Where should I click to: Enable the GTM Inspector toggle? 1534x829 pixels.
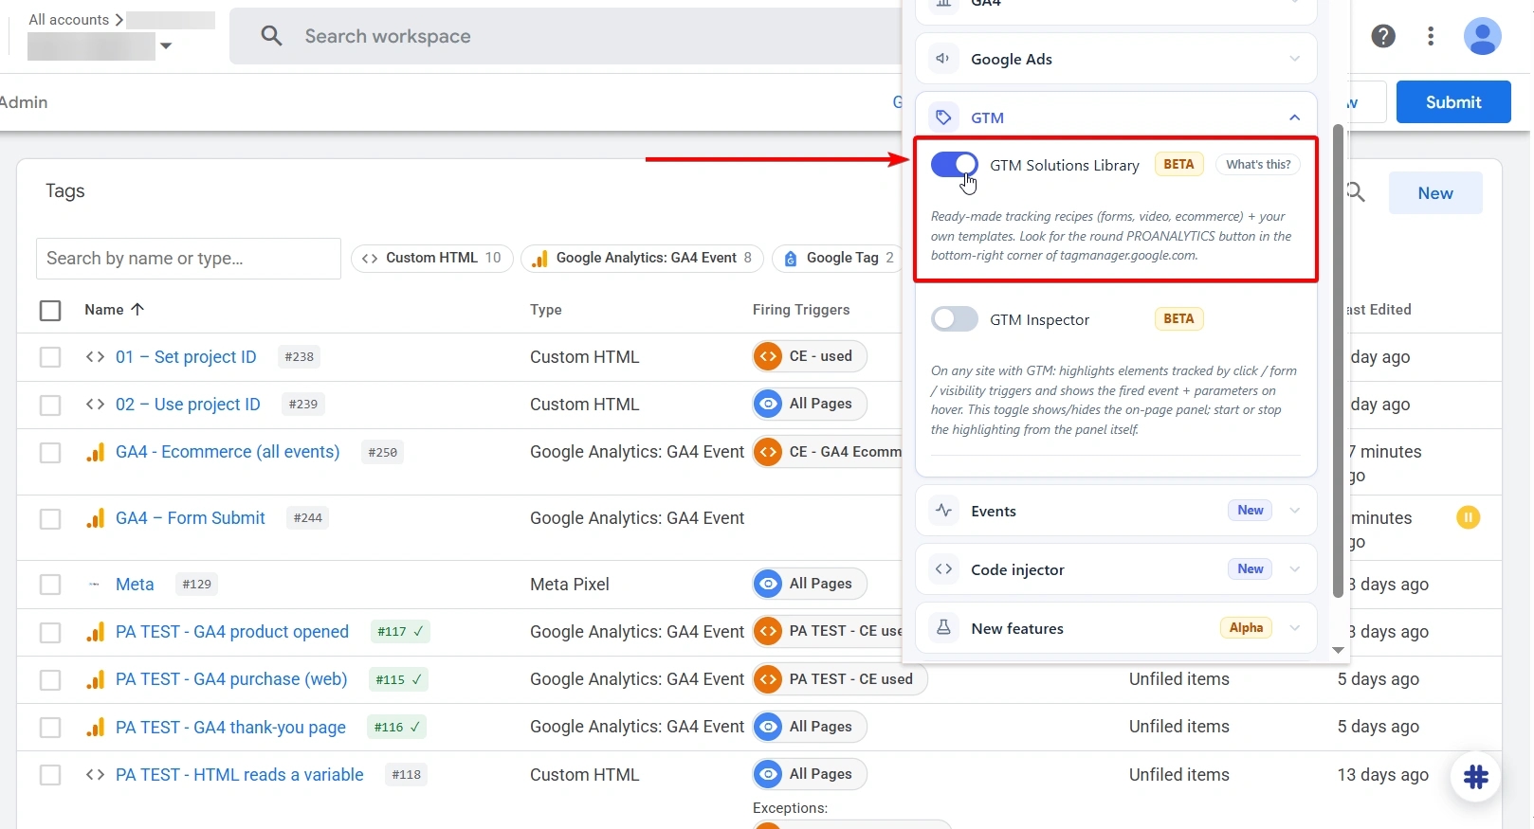click(x=954, y=319)
